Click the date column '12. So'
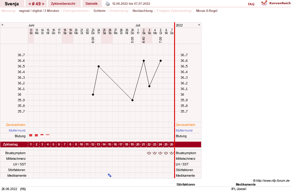The width and height of the screenshot is (291, 196). pos(31,31)
